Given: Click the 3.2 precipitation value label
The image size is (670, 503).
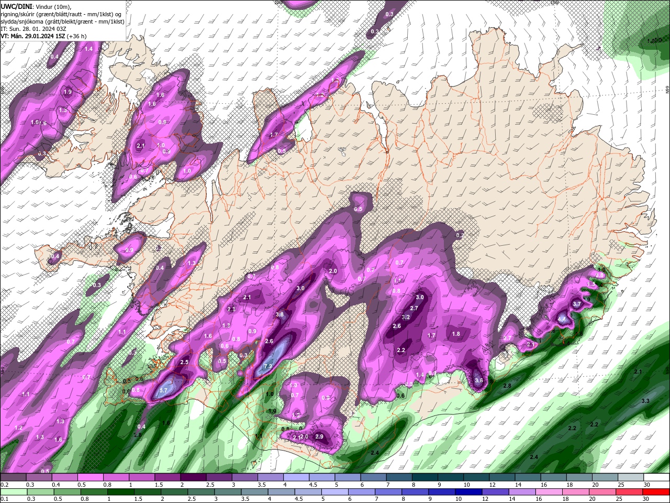Looking at the screenshot, I should [405, 317].
